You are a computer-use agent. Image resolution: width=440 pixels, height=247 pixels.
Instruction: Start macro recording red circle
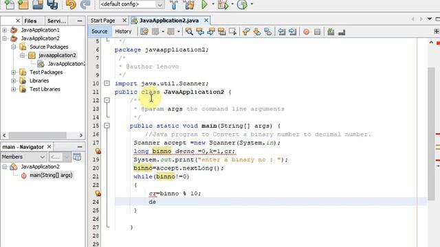(307, 32)
